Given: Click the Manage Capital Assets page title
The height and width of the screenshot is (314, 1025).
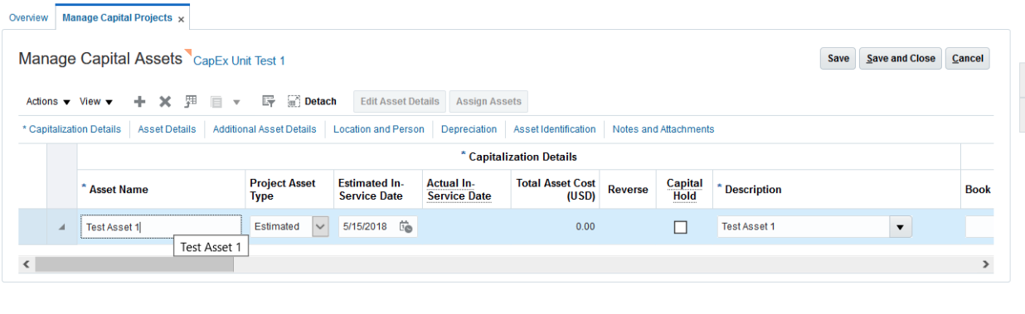Looking at the screenshot, I should (100, 58).
